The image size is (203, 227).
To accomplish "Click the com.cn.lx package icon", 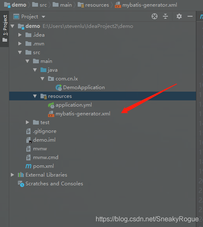I will (51, 79).
